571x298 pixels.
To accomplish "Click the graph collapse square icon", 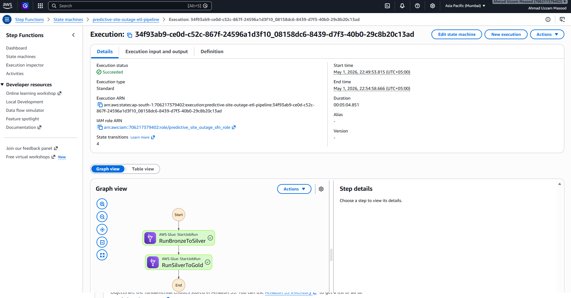I will tap(102, 242).
